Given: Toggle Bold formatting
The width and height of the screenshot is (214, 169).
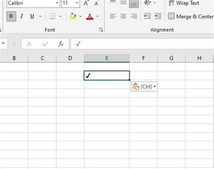Looking at the screenshot, I should click(x=11, y=16).
